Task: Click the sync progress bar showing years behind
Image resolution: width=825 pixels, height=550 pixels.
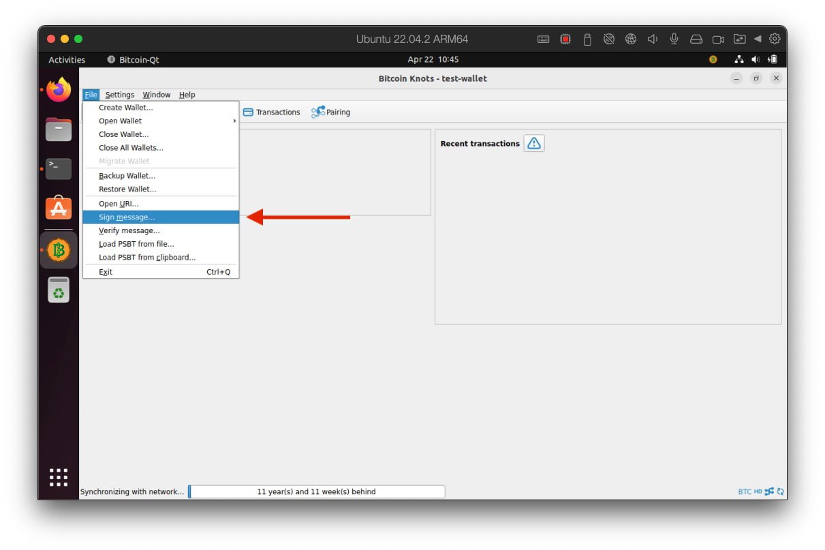Action: click(317, 491)
